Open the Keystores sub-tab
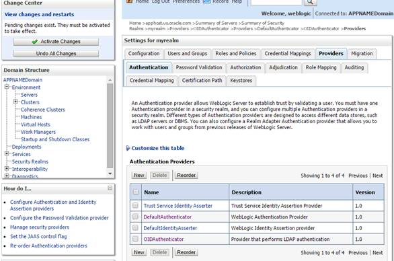The width and height of the screenshot is (394, 261). (241, 81)
